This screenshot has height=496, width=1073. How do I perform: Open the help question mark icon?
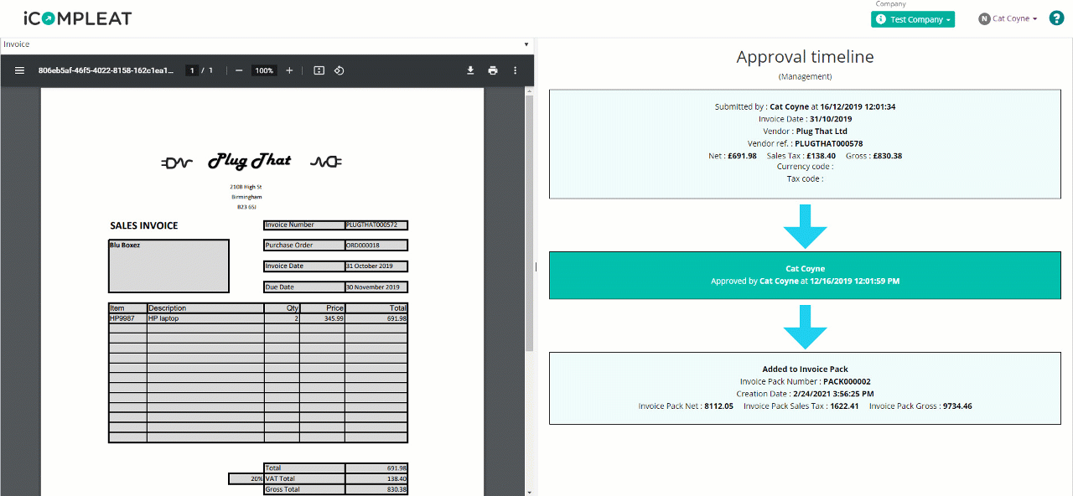tap(1056, 18)
